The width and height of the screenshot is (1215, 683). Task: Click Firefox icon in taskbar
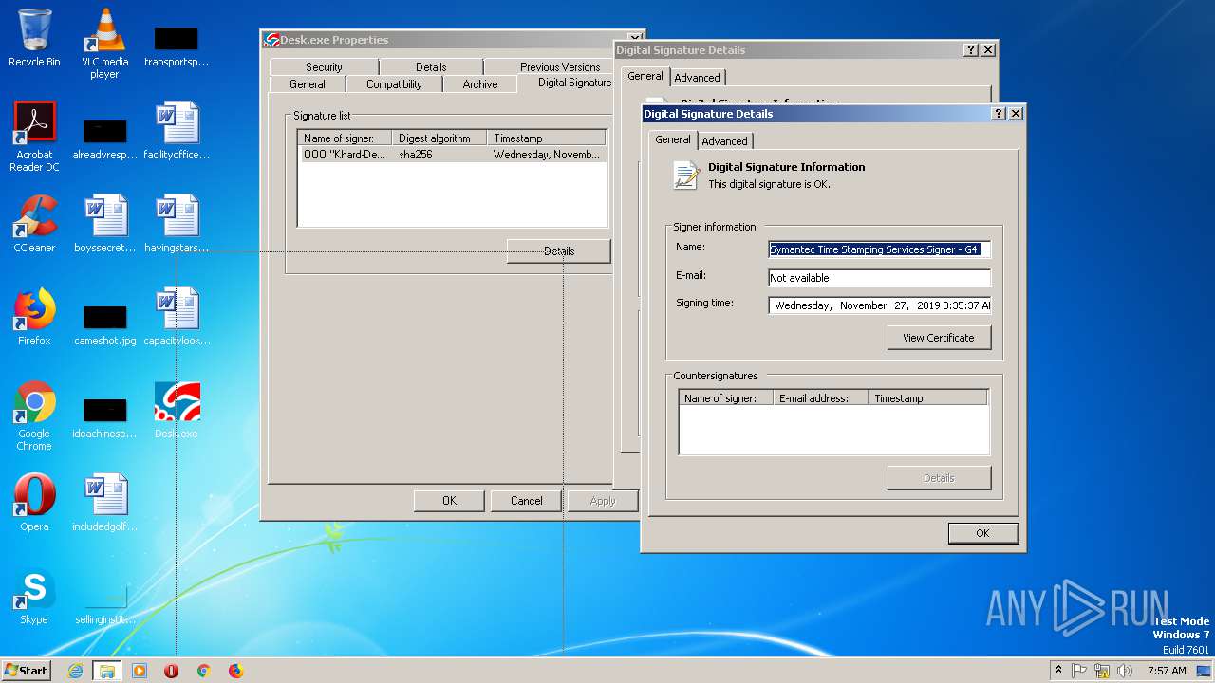[235, 671]
